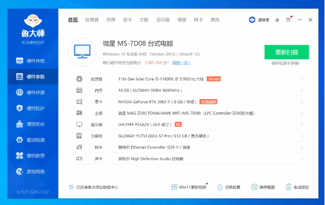Click '微星 MS-7D08 台式电脑' title

138,44
